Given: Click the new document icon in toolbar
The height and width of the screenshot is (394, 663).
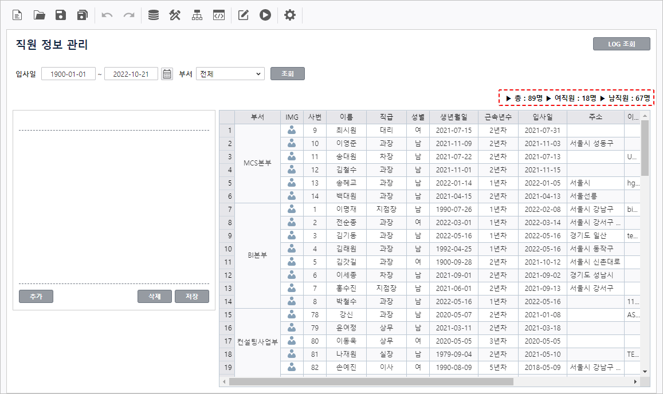Looking at the screenshot, I should [x=17, y=15].
